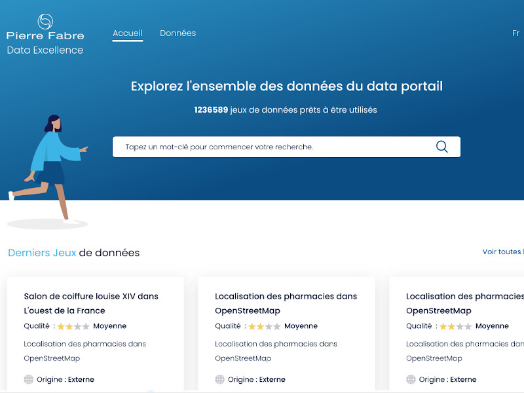
Task: Open the Fr language selector
Action: tap(515, 33)
